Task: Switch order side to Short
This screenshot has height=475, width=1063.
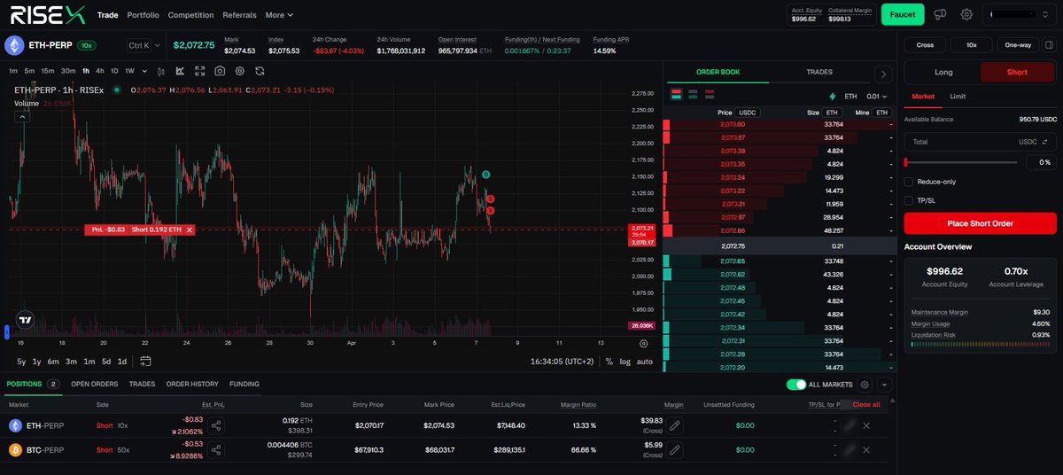Action: [x=1018, y=73]
